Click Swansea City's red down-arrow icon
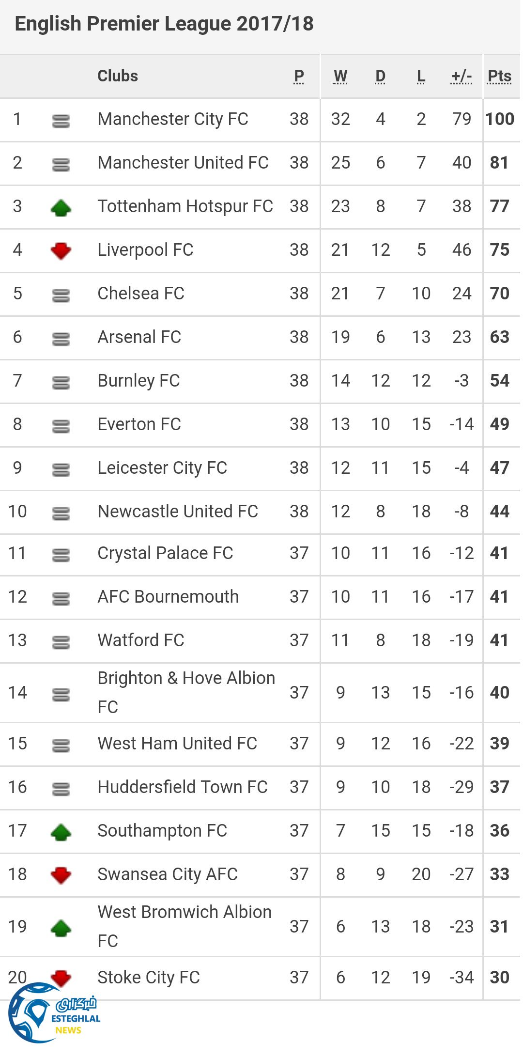The height and width of the screenshot is (1058, 523). (61, 875)
